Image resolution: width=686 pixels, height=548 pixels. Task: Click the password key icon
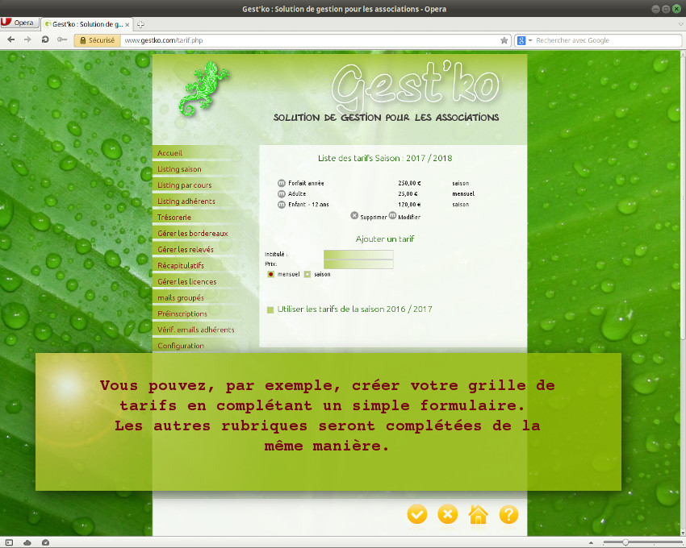coord(62,39)
